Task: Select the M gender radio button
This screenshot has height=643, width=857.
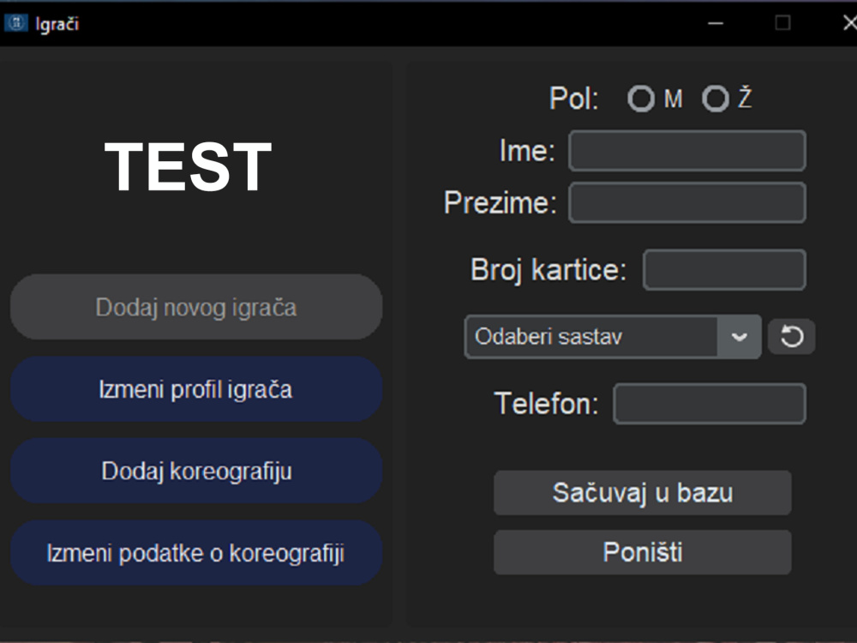Action: pos(641,99)
